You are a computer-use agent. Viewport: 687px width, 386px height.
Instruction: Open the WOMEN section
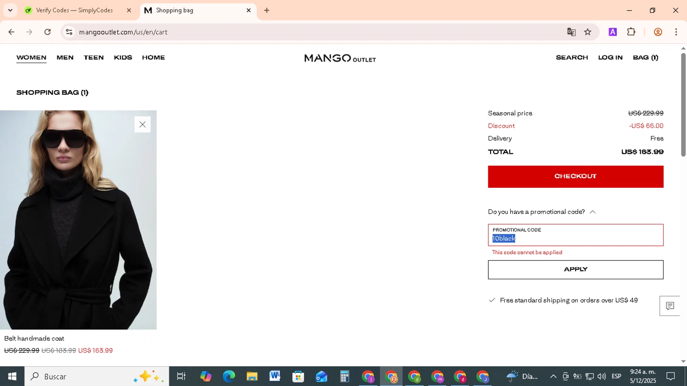31,58
